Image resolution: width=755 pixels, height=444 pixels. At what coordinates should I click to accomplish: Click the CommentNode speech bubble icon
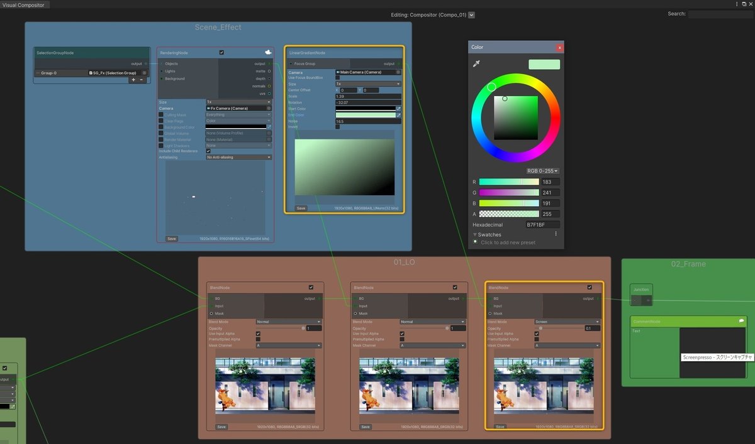point(742,321)
